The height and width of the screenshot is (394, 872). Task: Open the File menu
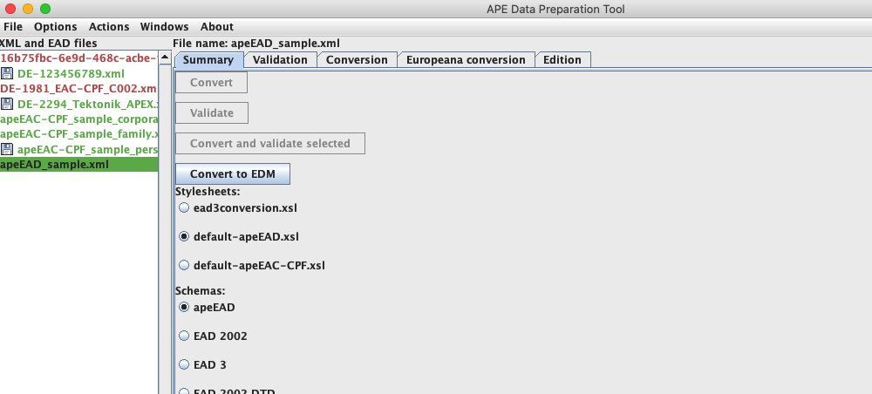[x=13, y=27]
